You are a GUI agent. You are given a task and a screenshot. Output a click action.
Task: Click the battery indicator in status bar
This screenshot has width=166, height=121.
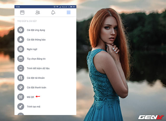tap(70, 6)
